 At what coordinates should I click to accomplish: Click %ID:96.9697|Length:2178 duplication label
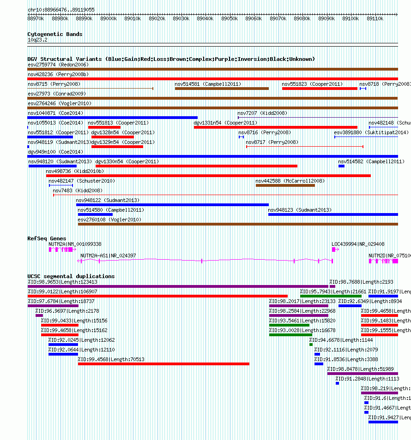coord(67,311)
